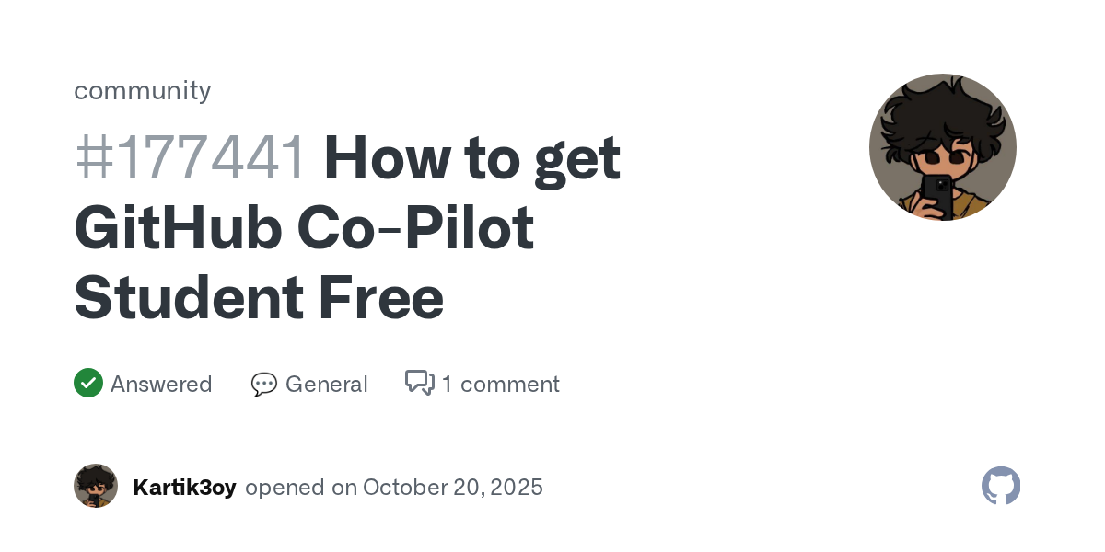Click the 'opened on' text
This screenshot has height=552, width=1105.
coord(301,487)
